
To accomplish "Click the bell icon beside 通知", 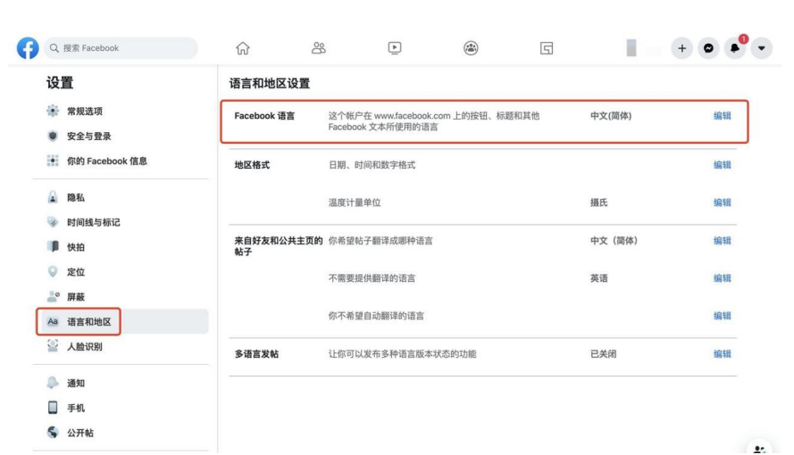I will tap(53, 383).
